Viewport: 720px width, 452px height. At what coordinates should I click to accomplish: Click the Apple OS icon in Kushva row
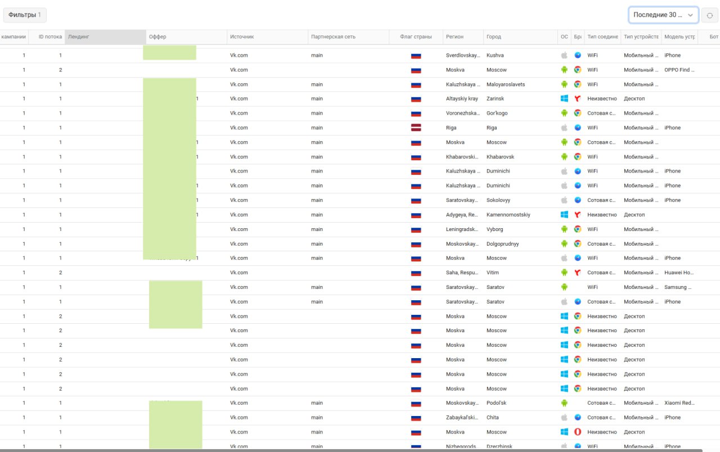pos(564,55)
